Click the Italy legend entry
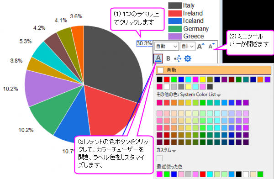274x179 pixels. coord(181,5)
